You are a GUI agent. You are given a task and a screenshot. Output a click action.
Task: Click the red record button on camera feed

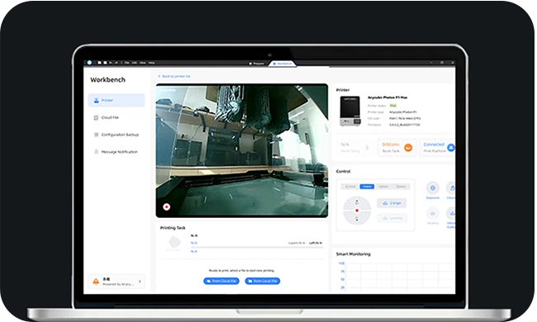click(166, 206)
